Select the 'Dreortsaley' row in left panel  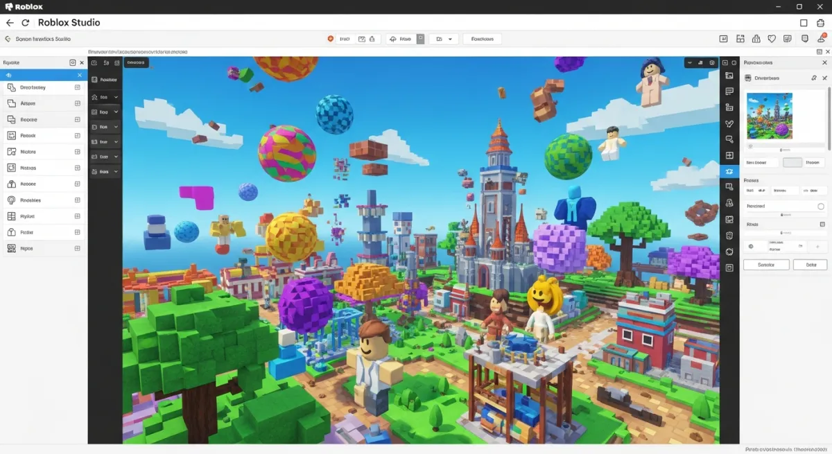(x=42, y=87)
